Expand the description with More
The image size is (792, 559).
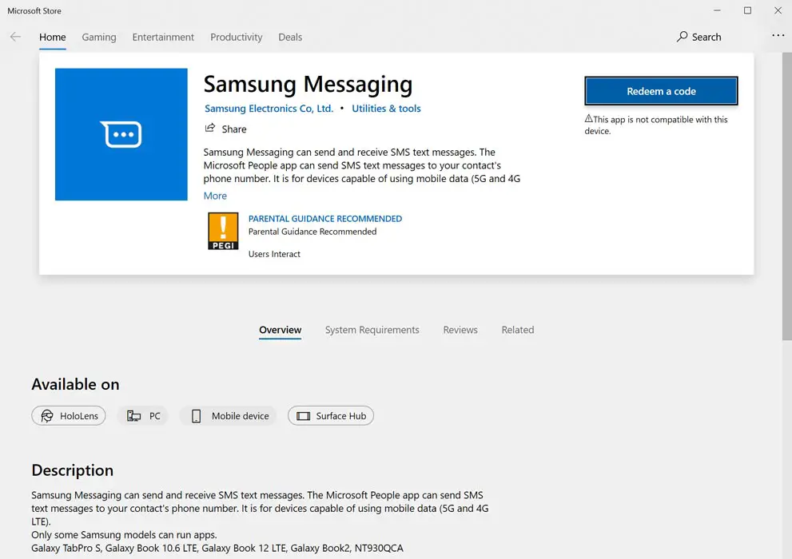[x=215, y=196]
